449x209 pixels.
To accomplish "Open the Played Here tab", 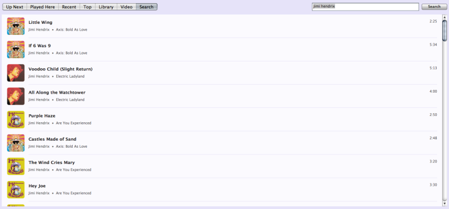I will (x=42, y=7).
